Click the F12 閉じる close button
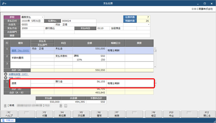 [207, 114]
